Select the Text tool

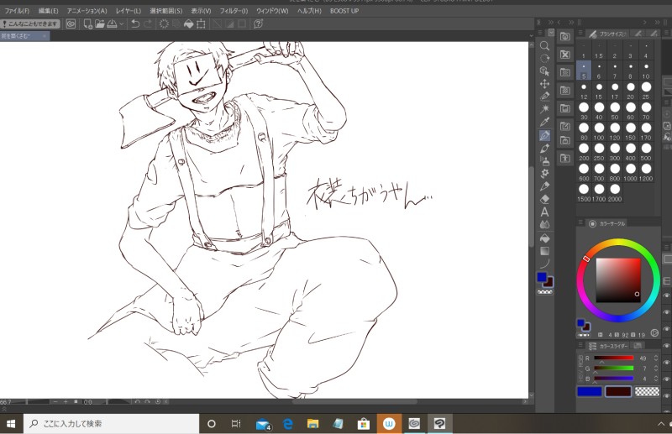click(x=544, y=212)
